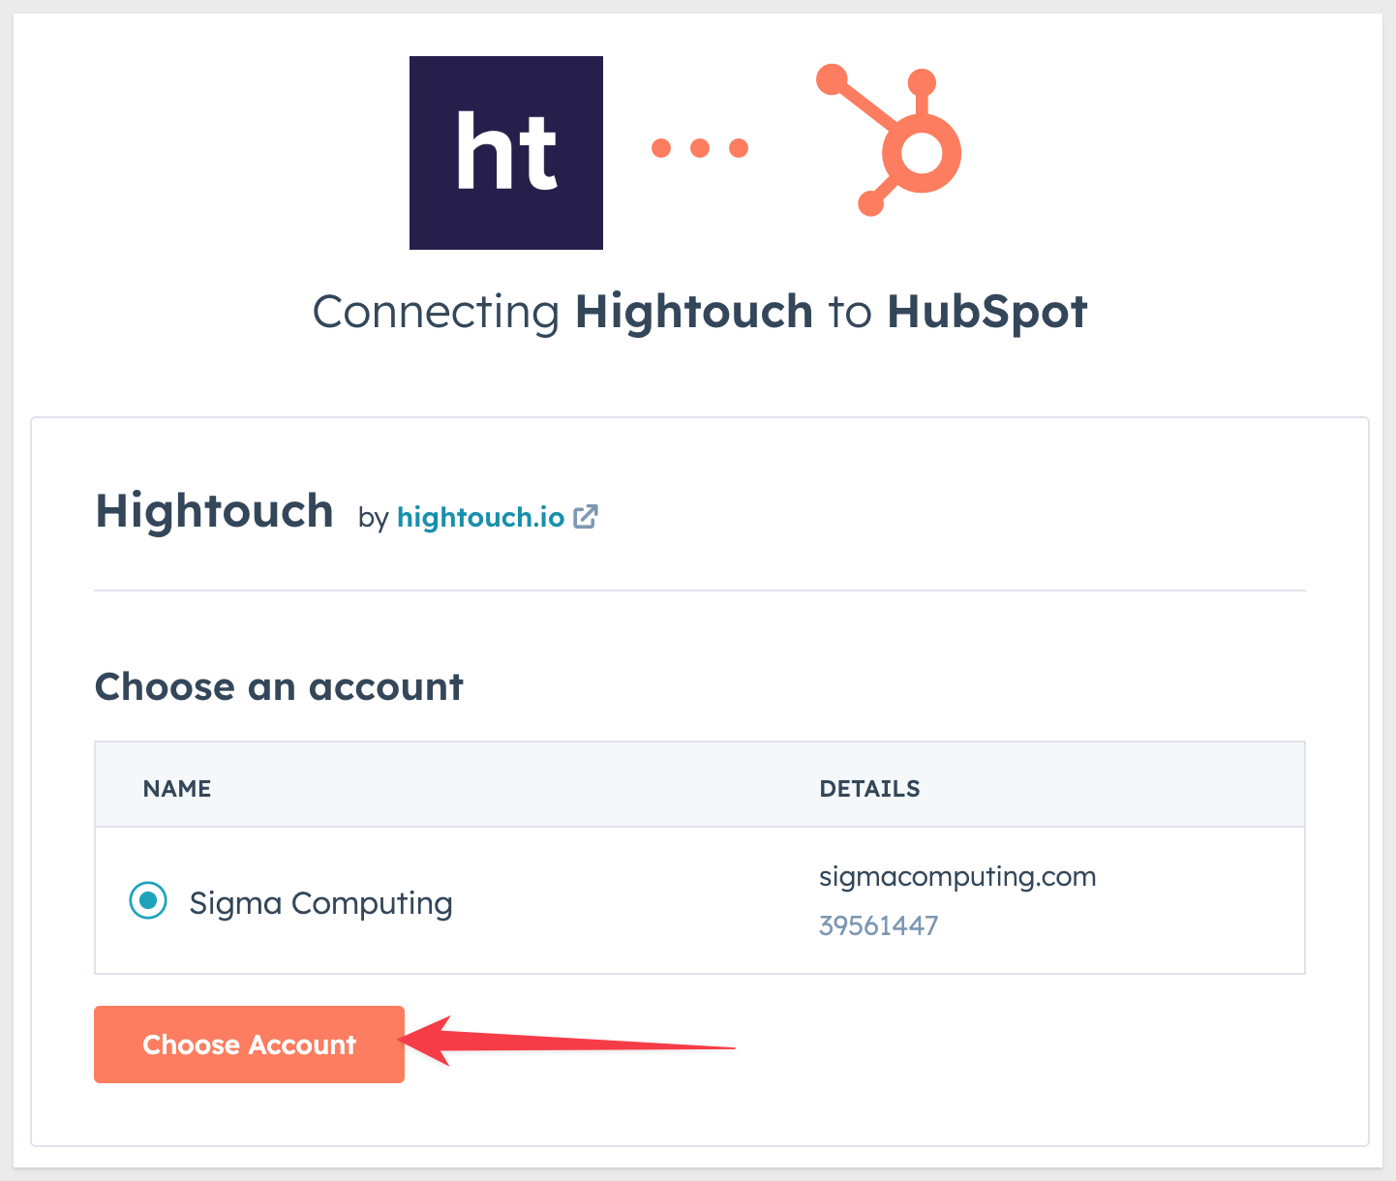Click the three orange connecting dots
Viewport: 1396px width, 1181px height.
tap(700, 148)
